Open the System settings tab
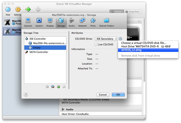Viewport: 181px width, 123px height. tap(39, 23)
